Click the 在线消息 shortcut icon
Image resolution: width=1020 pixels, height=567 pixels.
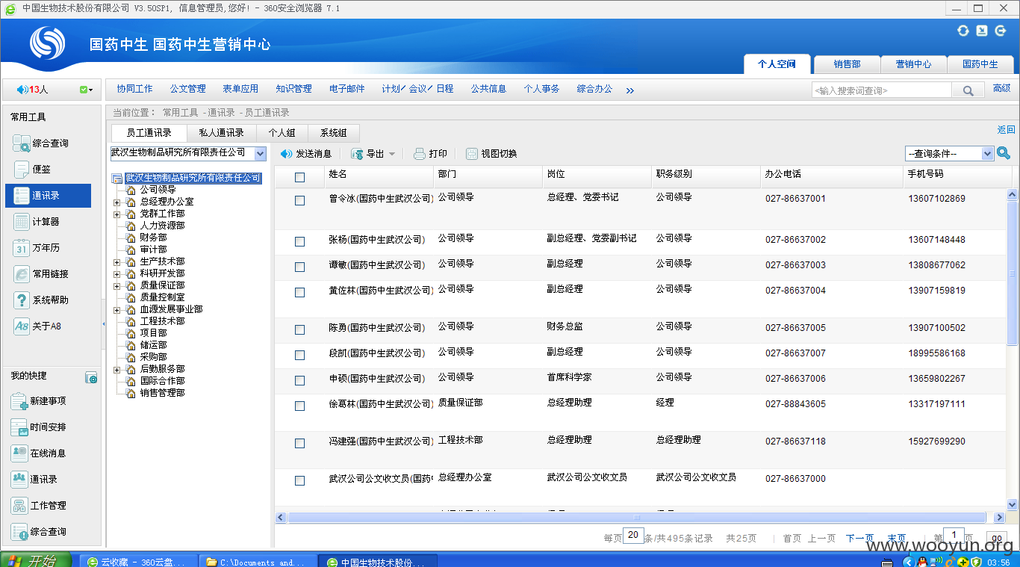click(x=19, y=453)
